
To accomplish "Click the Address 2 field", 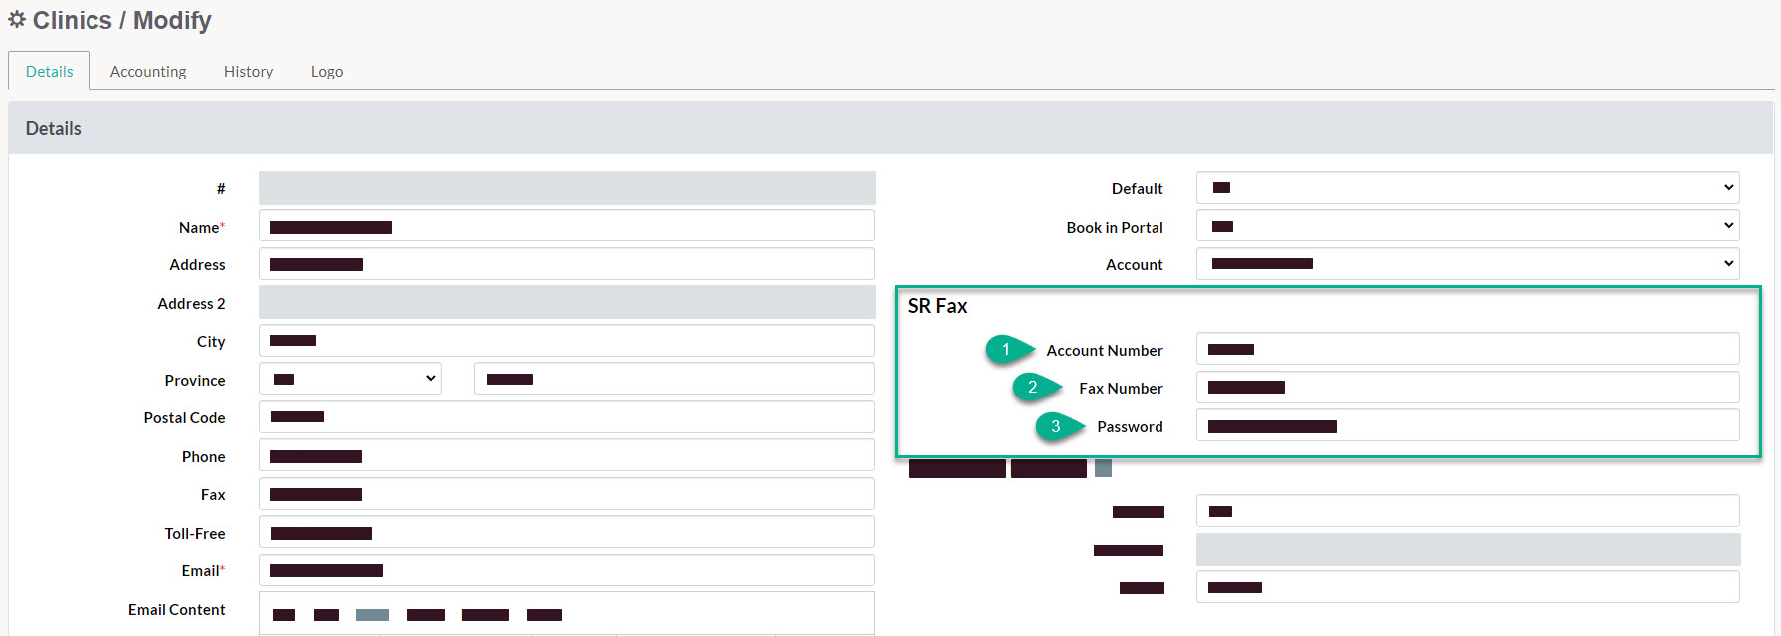I will (x=567, y=302).
